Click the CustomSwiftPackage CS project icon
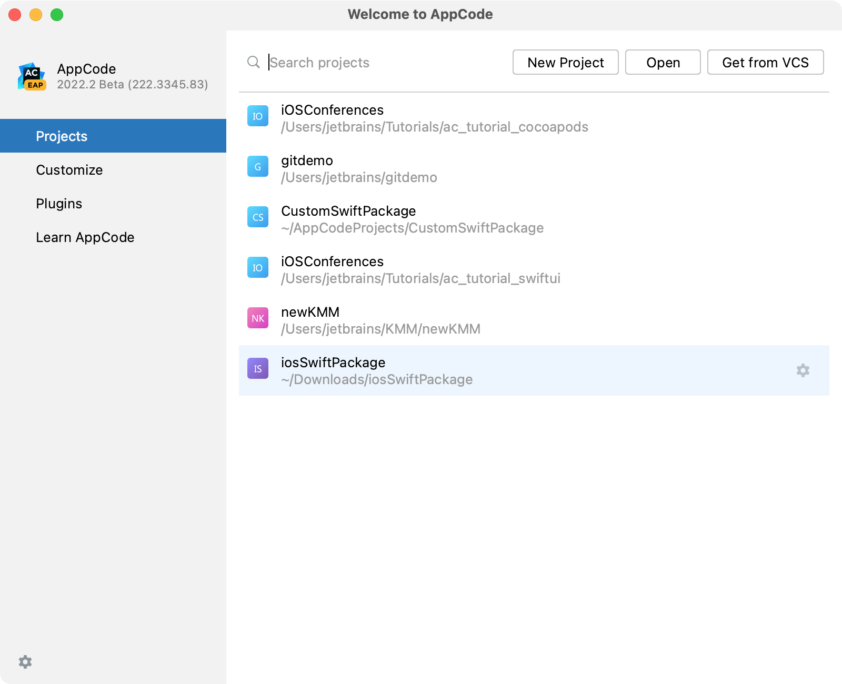This screenshot has height=684, width=842. (258, 217)
